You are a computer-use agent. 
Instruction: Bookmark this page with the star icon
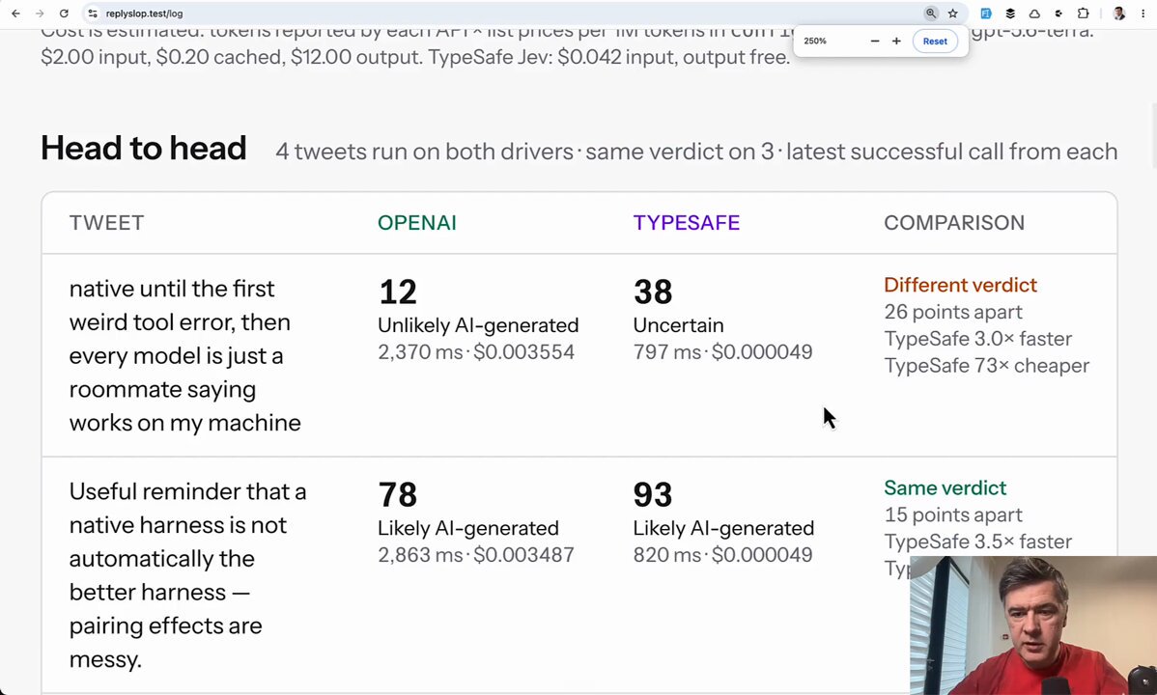(x=952, y=14)
